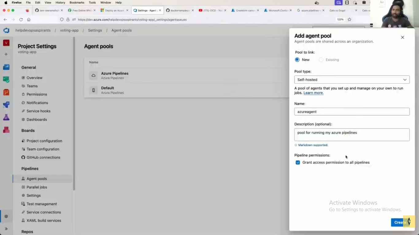Open Repos icon in left sidebar
The height and width of the screenshot is (235, 419).
click(x=6, y=92)
